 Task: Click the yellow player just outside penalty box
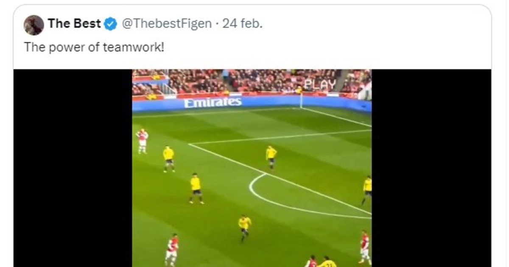point(196,188)
